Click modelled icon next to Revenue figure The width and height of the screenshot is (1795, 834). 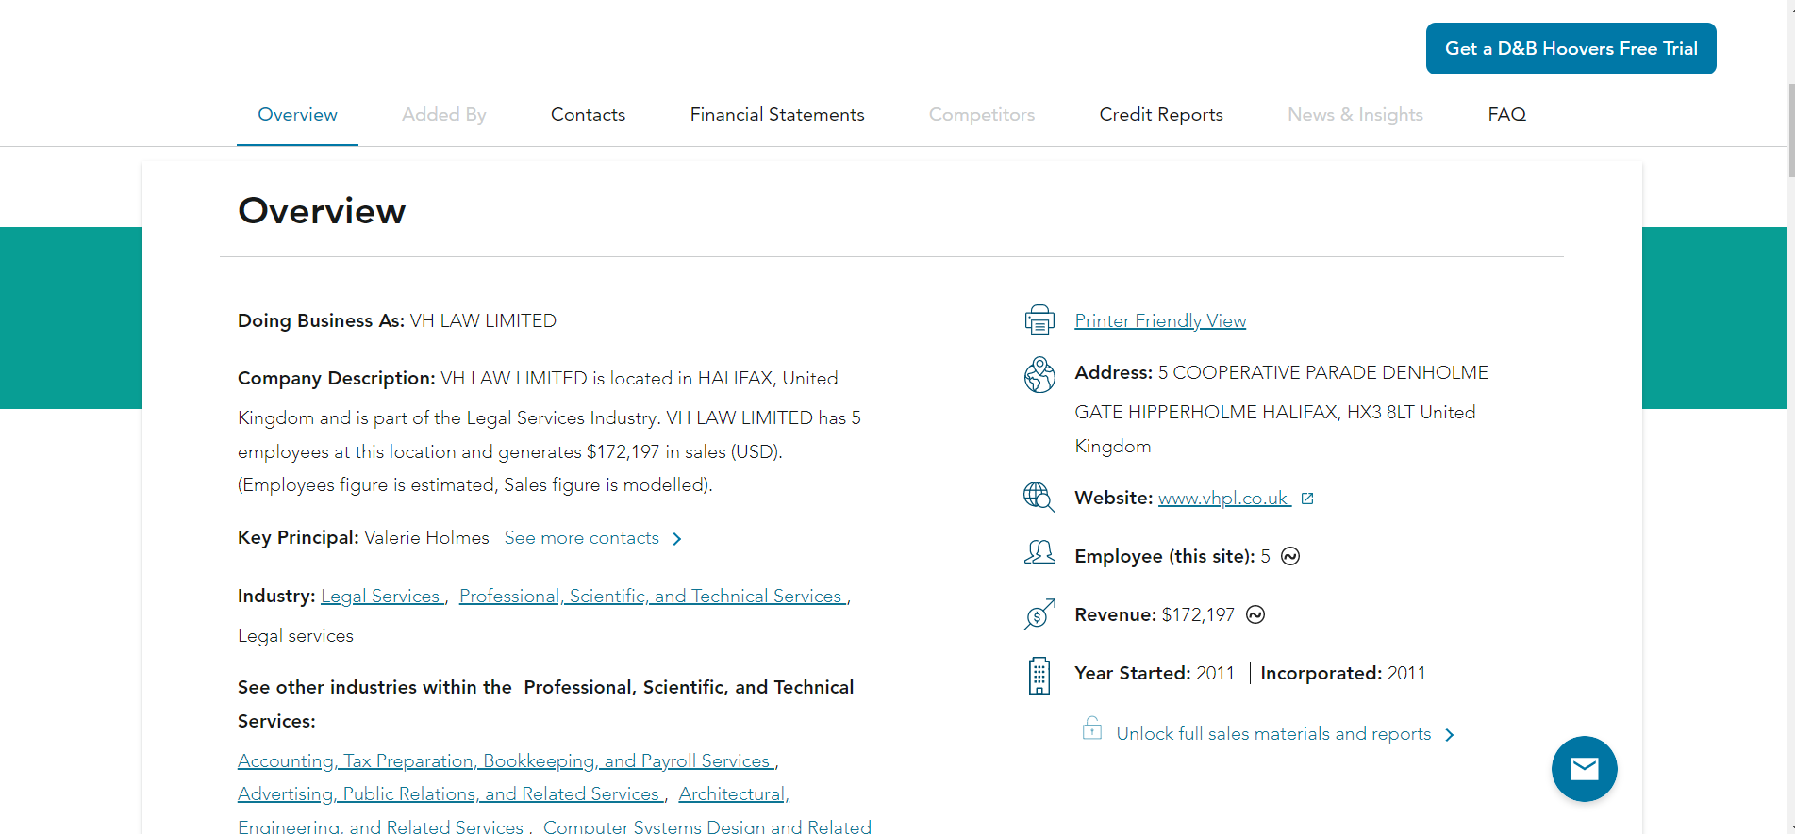pyautogui.click(x=1255, y=614)
